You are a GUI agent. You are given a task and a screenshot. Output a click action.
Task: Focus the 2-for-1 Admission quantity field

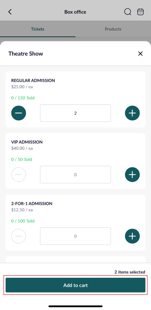75,236
